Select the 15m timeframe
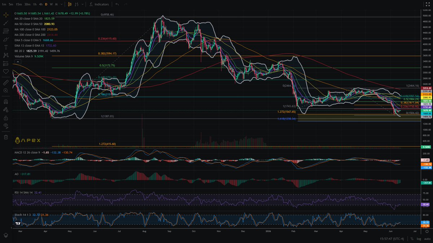The image size is (433, 243). pos(19,4)
